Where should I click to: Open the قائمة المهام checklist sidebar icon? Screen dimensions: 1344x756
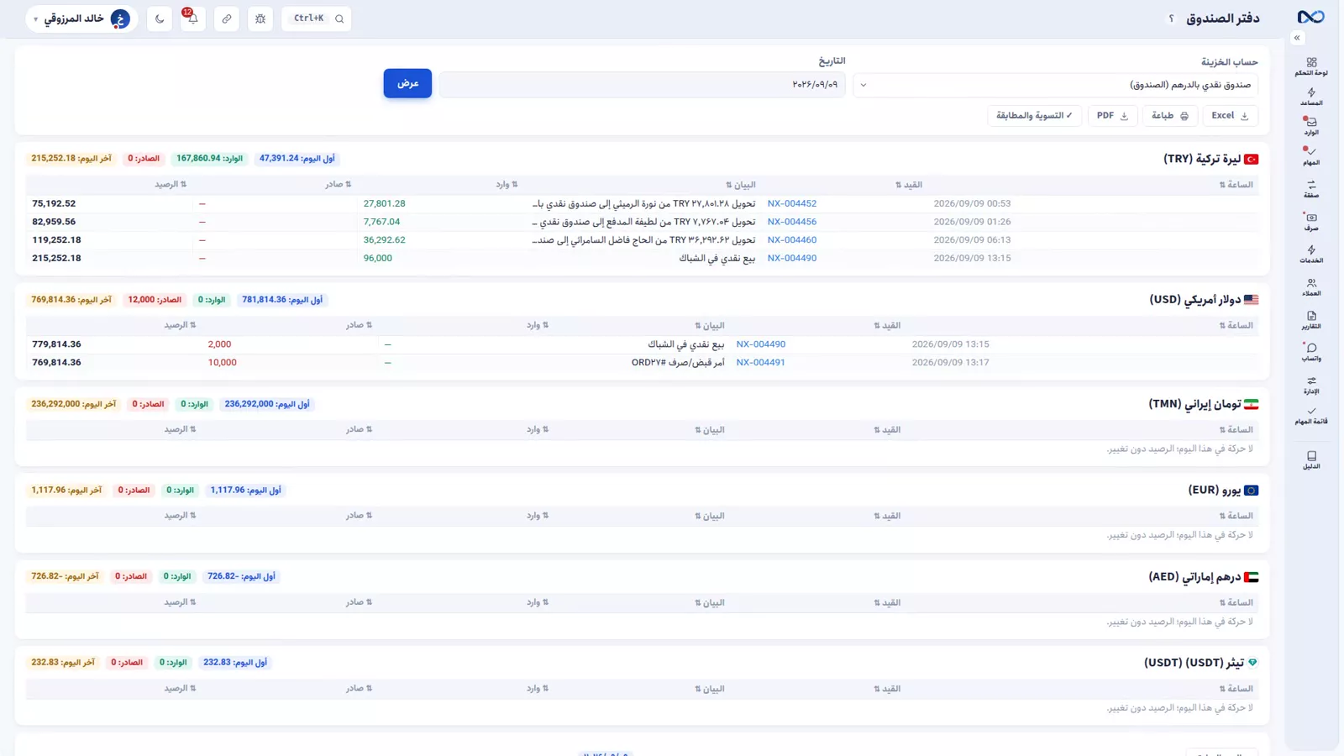[1311, 416]
